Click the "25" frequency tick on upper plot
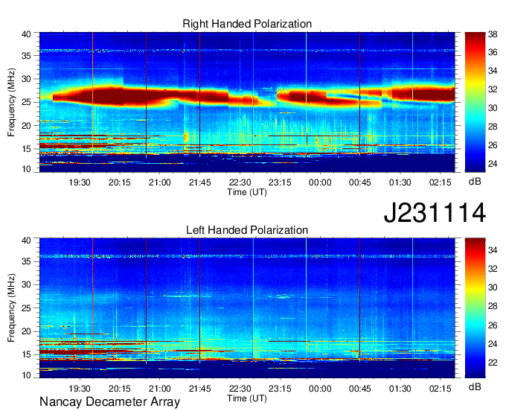This screenshot has height=411, width=506. coord(26,102)
